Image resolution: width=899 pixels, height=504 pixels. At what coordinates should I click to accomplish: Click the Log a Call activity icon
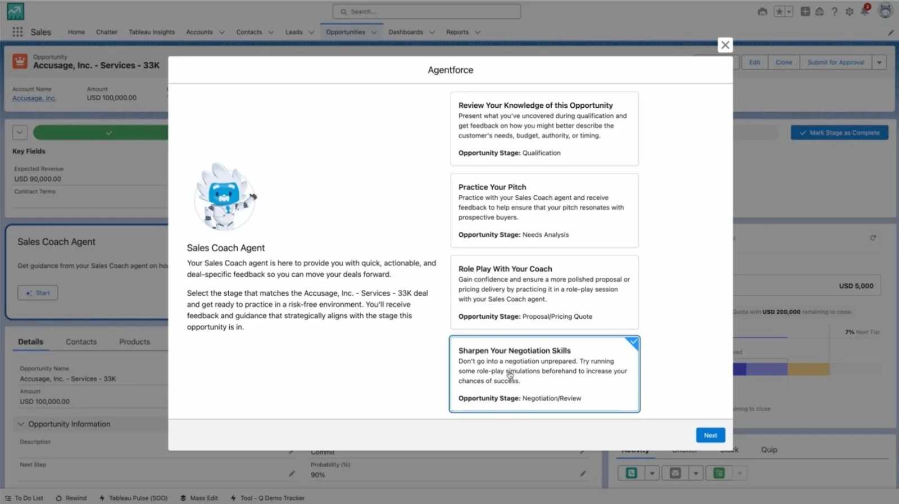632,473
